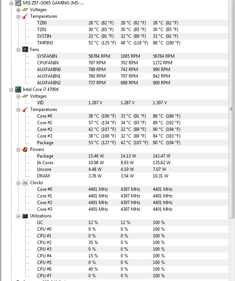
Task: Click the 86 °C Core #0 max temperature
Action: pos(166,116)
